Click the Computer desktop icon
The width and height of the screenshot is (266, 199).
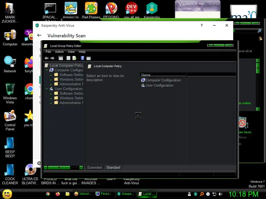coord(10,38)
